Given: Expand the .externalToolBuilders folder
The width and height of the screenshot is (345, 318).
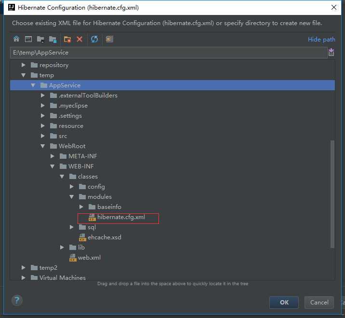Looking at the screenshot, I should (43, 96).
